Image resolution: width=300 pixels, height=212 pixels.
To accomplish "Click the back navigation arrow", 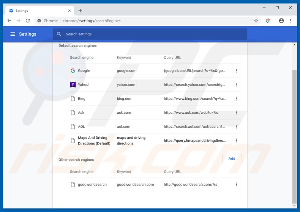I will pos(9,20).
